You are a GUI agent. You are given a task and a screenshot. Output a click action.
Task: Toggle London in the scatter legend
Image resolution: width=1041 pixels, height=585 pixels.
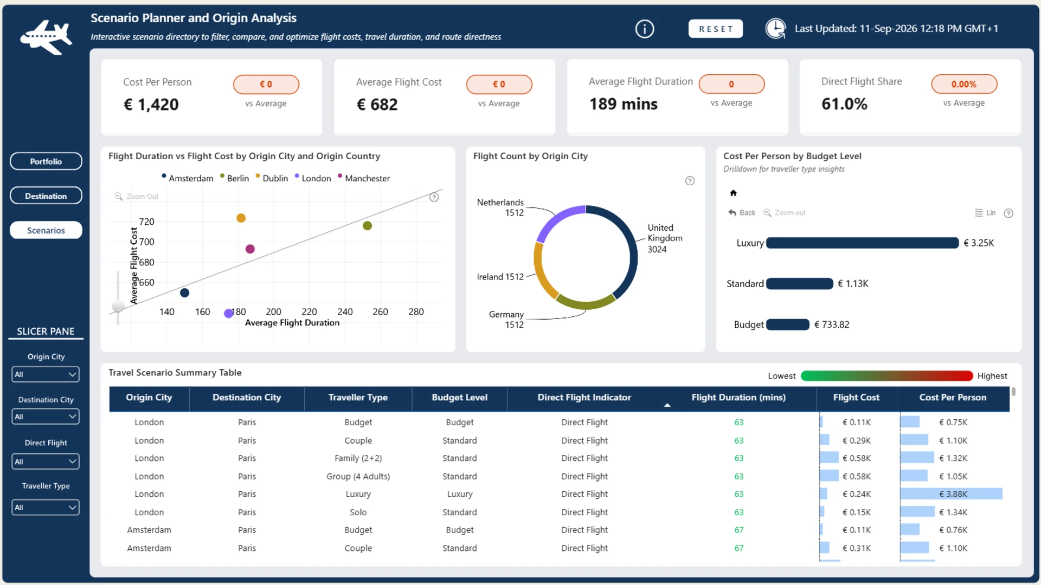[x=313, y=178]
